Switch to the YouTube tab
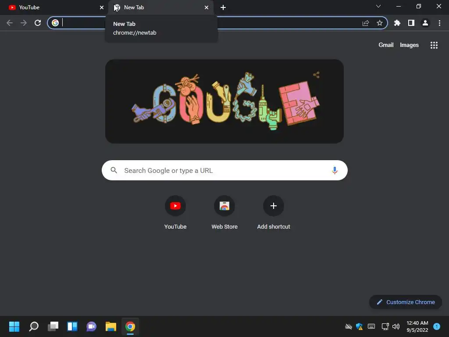The width and height of the screenshot is (449, 337). (x=54, y=7)
